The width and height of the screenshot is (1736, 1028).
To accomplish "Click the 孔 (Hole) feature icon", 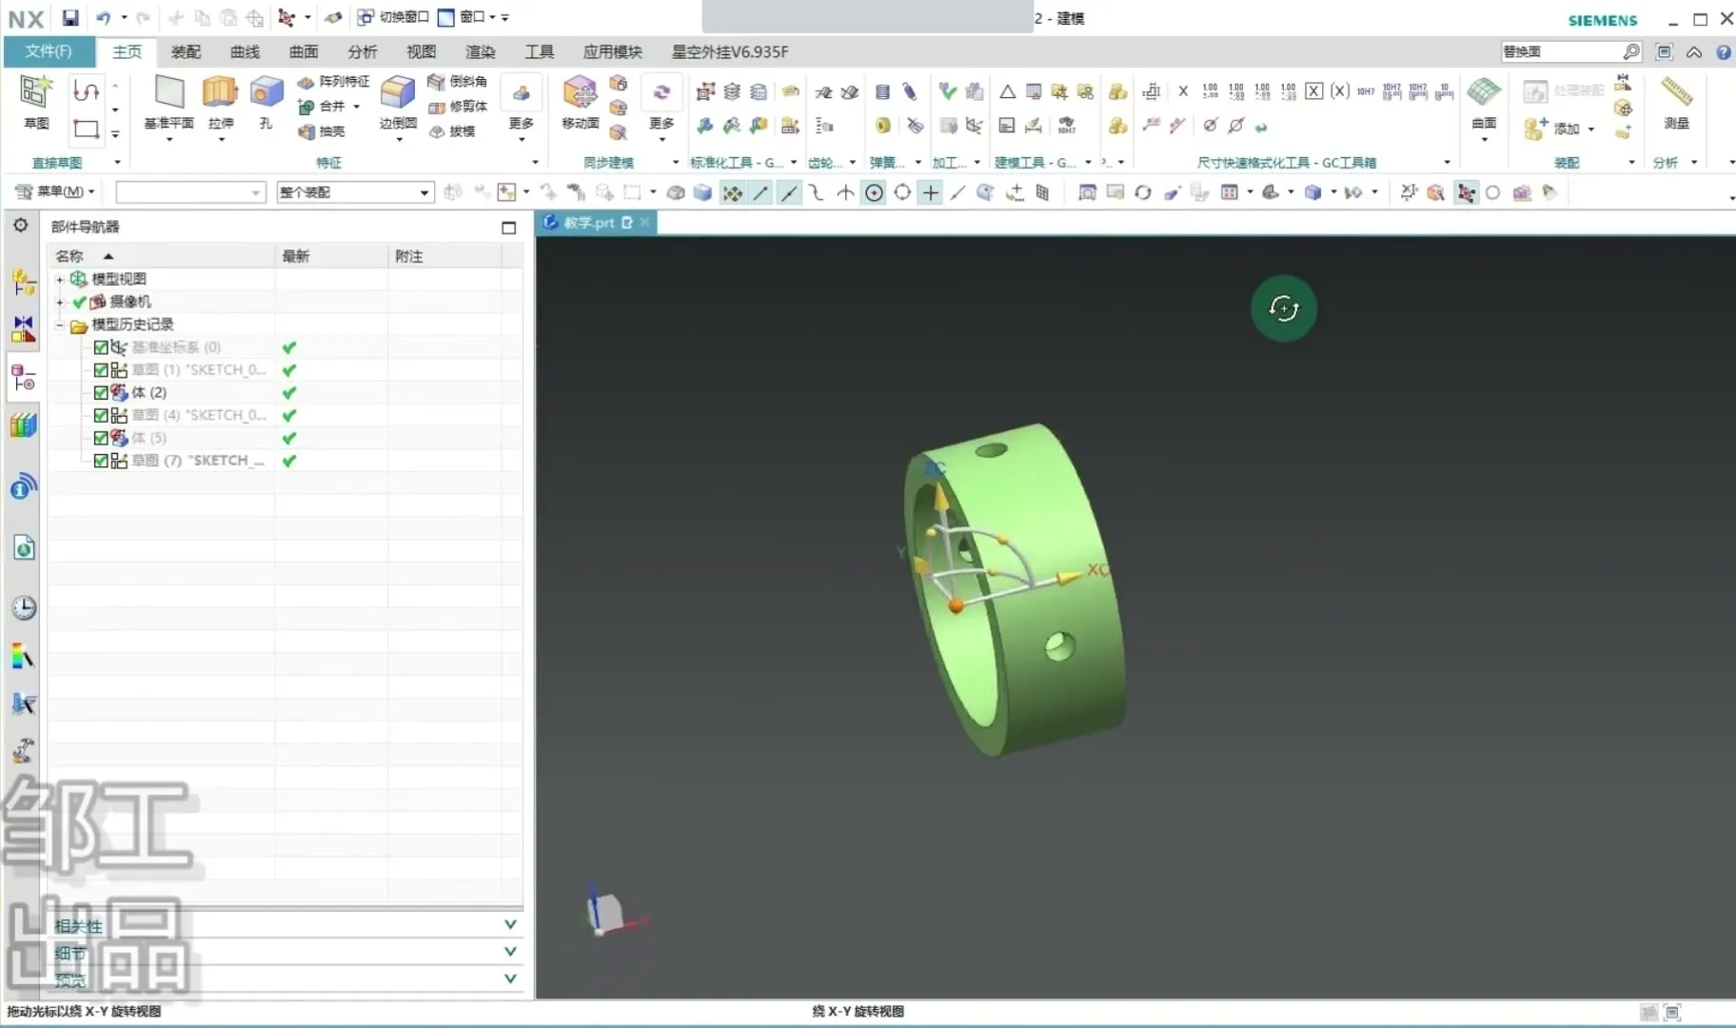I will click(x=266, y=93).
